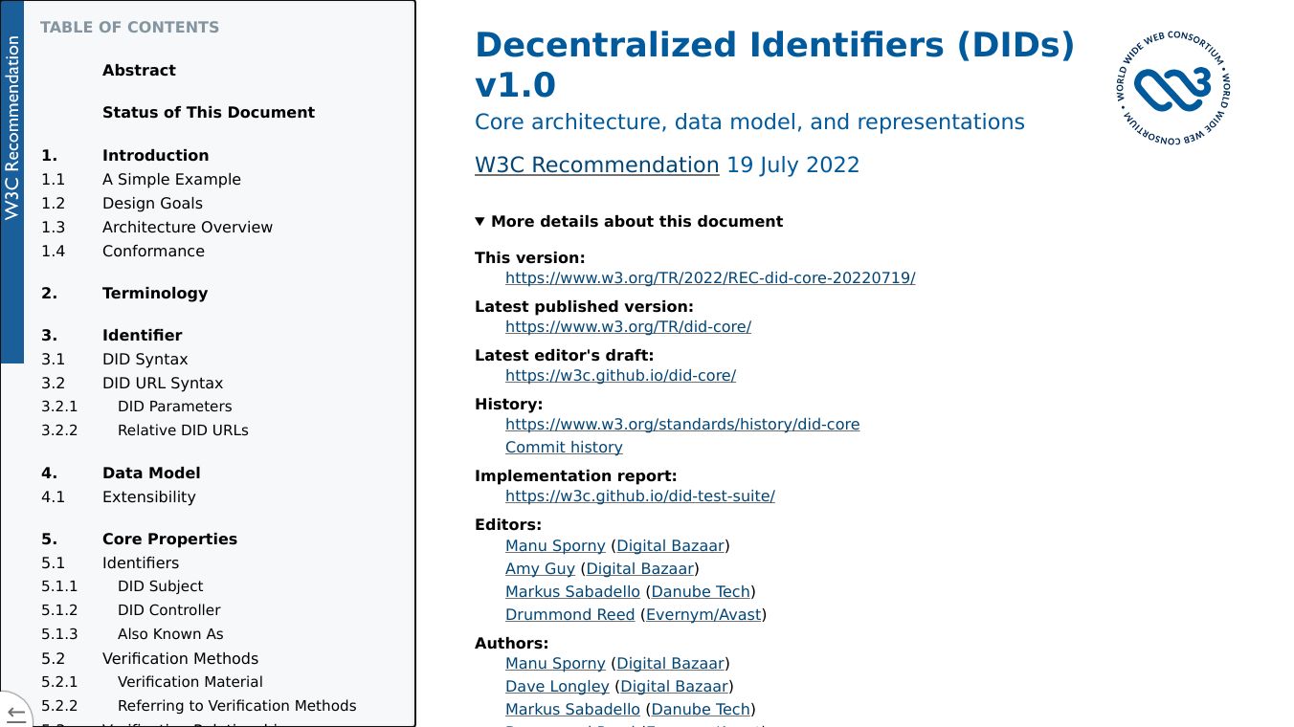Open Digital Bazaar link beside author Manu Sporny
1294x727 pixels.
point(670,663)
